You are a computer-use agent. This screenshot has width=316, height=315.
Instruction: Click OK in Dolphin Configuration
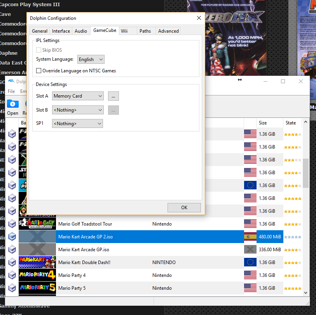pos(184,208)
